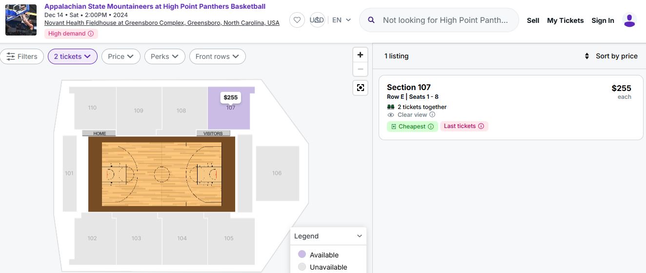Collapse the map Legend panel

[360, 236]
